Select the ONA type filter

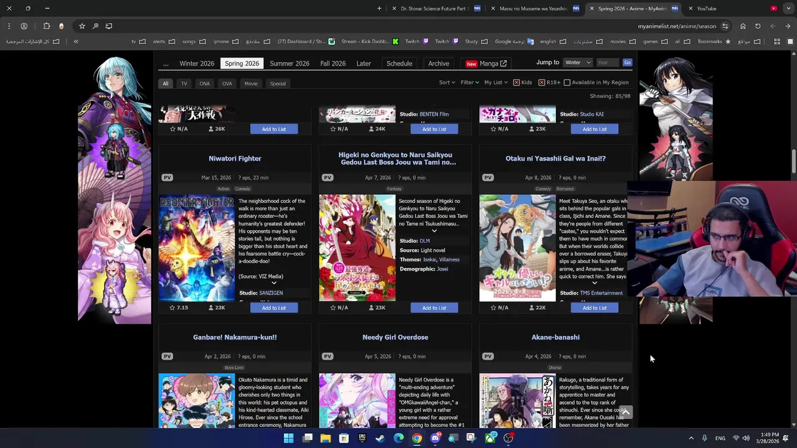204,83
